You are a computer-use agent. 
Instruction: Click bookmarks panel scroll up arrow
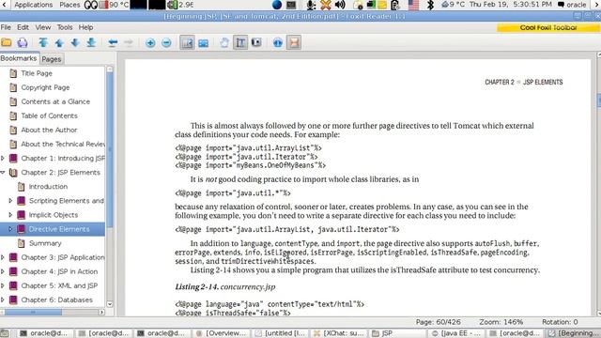point(110,69)
